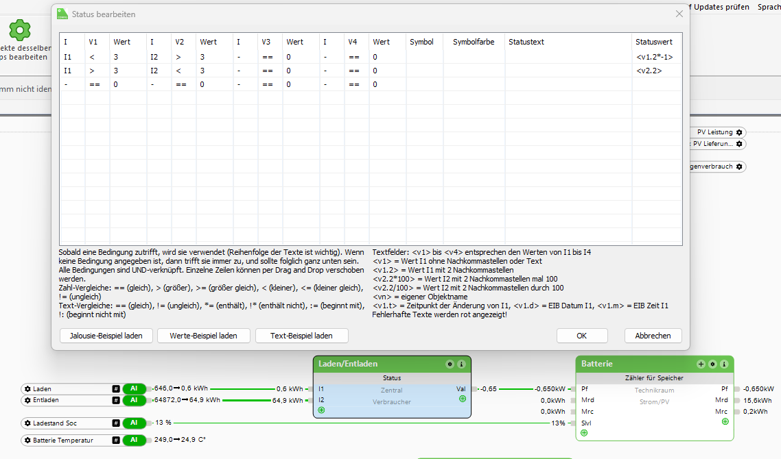
Task: Cancel with the Abbrechen button
Action: 653,336
